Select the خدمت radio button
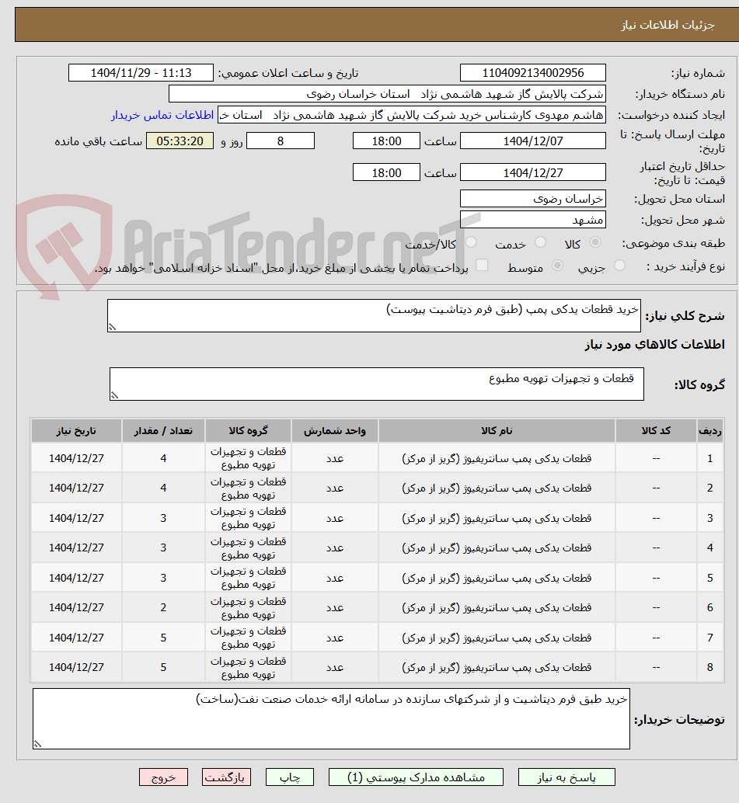The height and width of the screenshot is (803, 739). (x=540, y=242)
